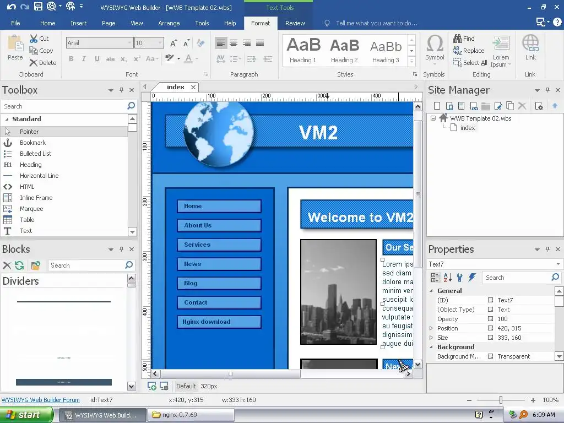Viewport: 564px width, 423px height.
Task: Open the Text7 object selector dropdown
Action: pos(558,264)
